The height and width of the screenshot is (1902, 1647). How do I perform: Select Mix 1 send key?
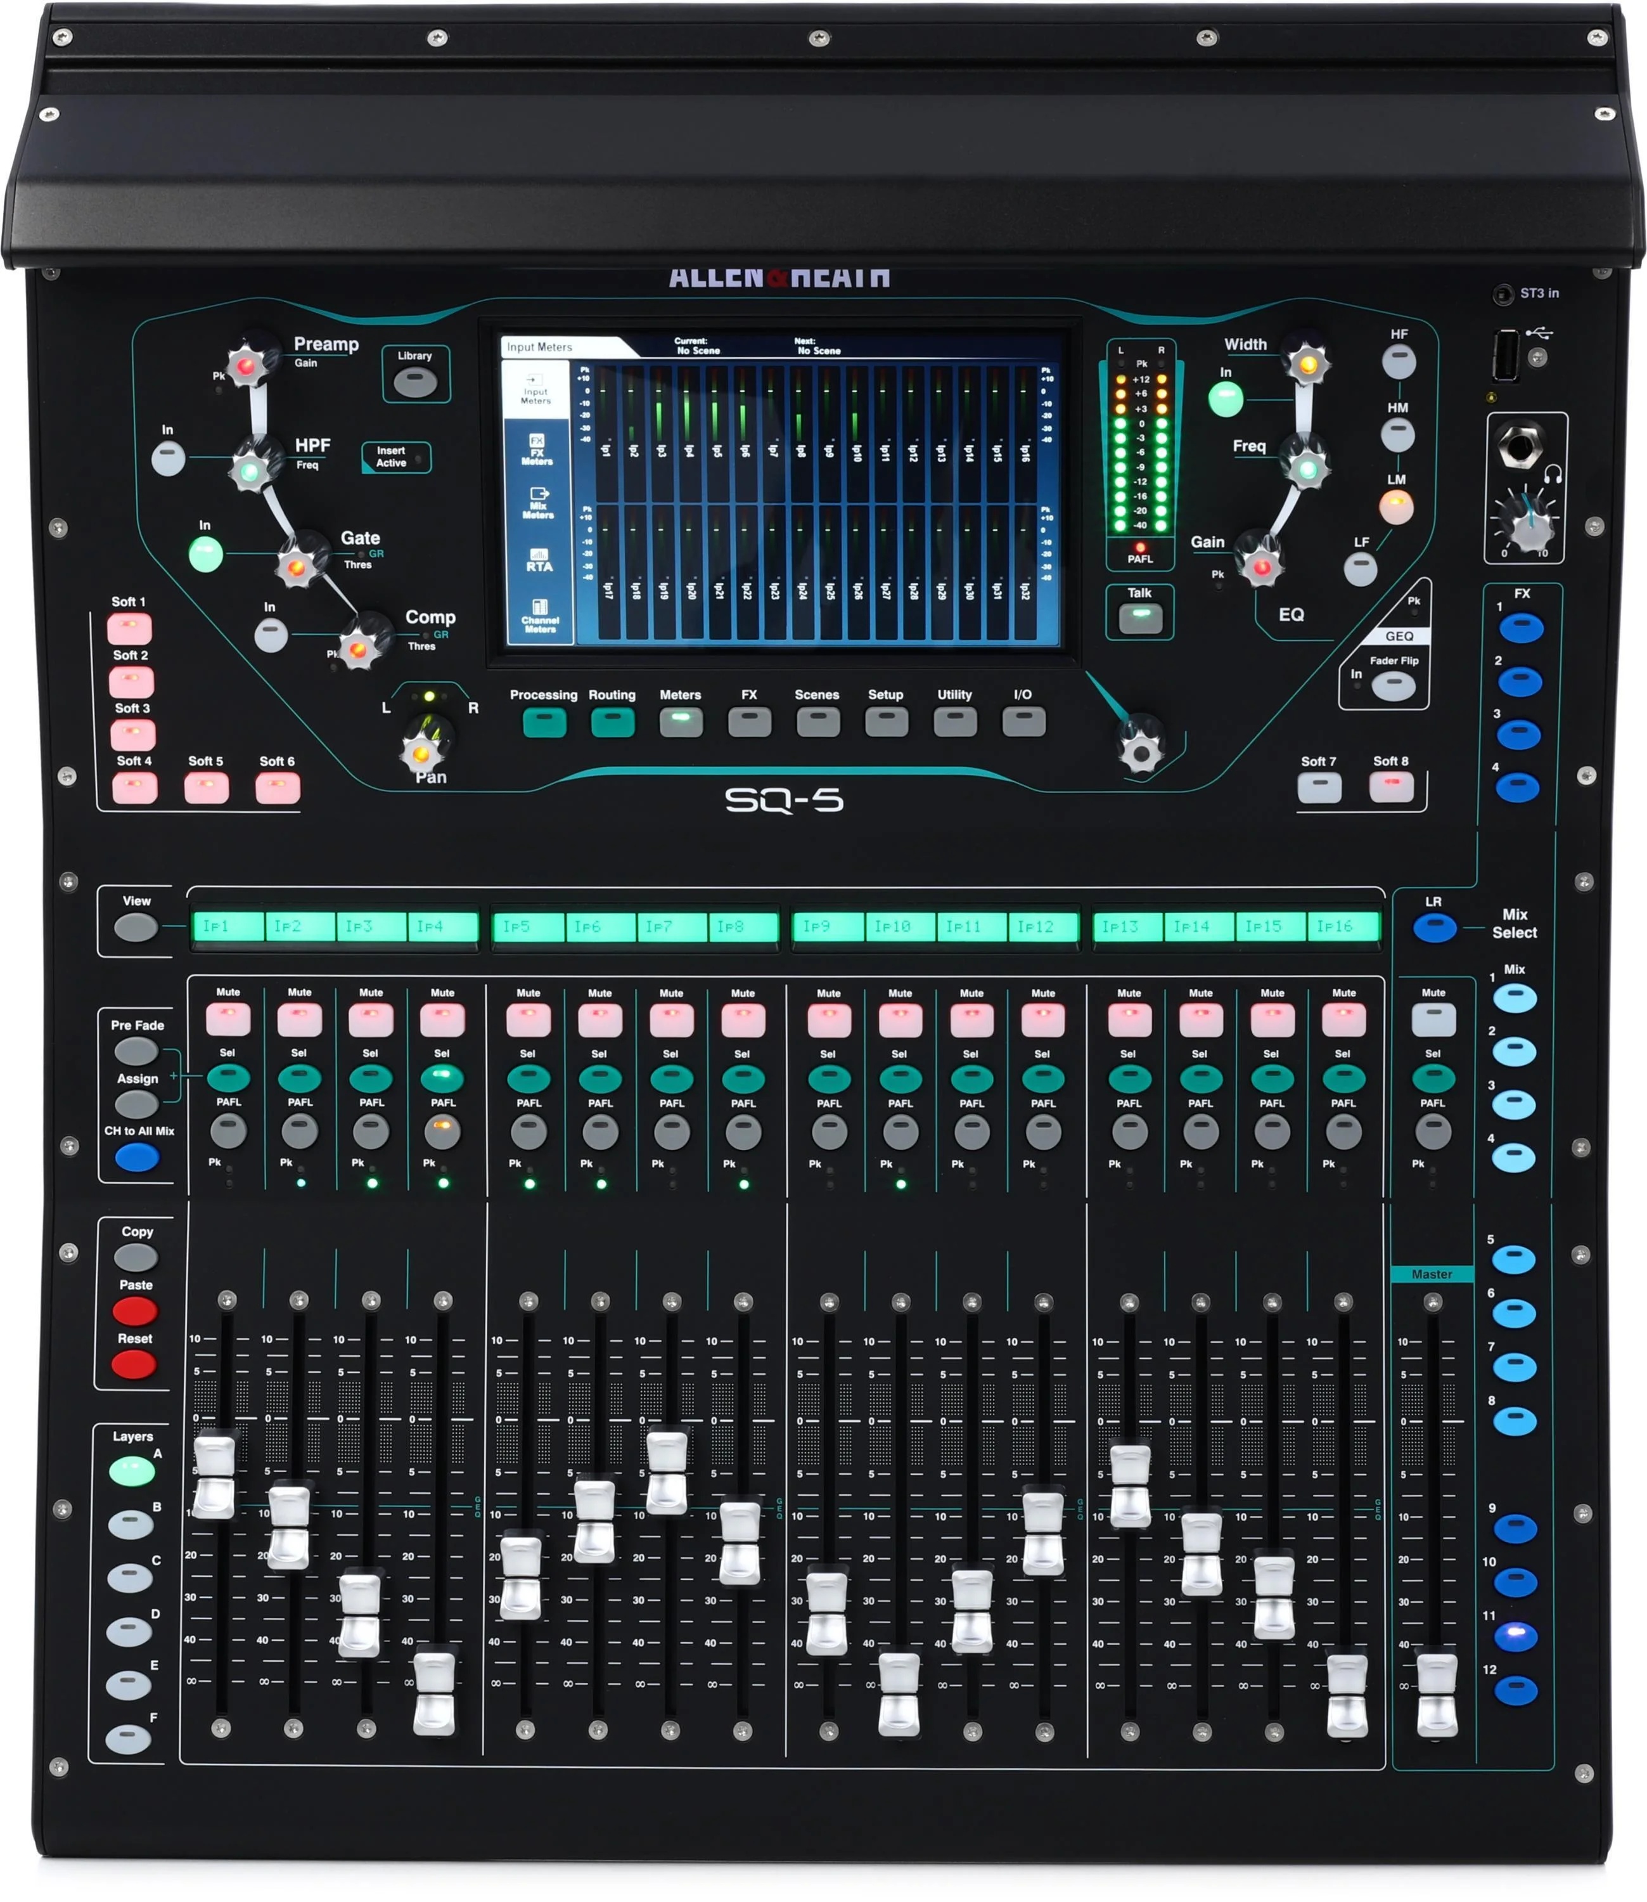pyautogui.click(x=1514, y=999)
